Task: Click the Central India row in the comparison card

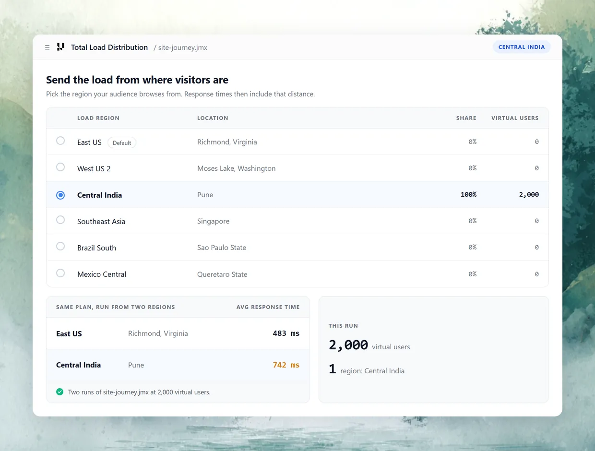Action: click(x=178, y=365)
